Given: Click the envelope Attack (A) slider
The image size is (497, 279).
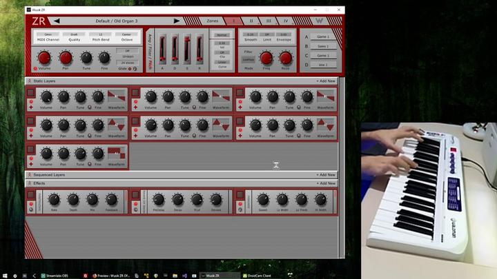Looking at the screenshot, I should click(x=163, y=48).
